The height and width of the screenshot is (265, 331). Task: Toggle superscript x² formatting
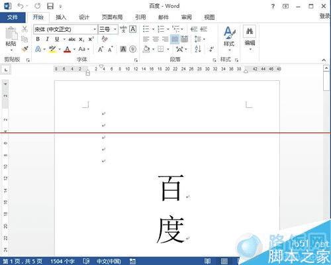91,39
